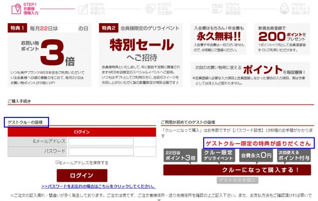Click the Eメールアドレス field label

[x=49, y=141]
